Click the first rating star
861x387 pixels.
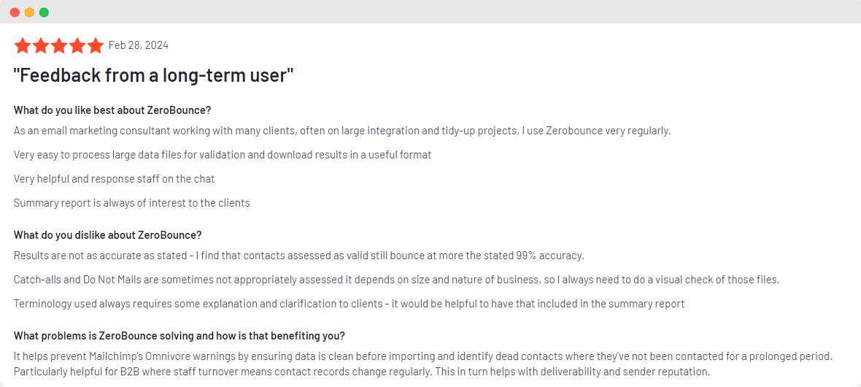(x=22, y=46)
